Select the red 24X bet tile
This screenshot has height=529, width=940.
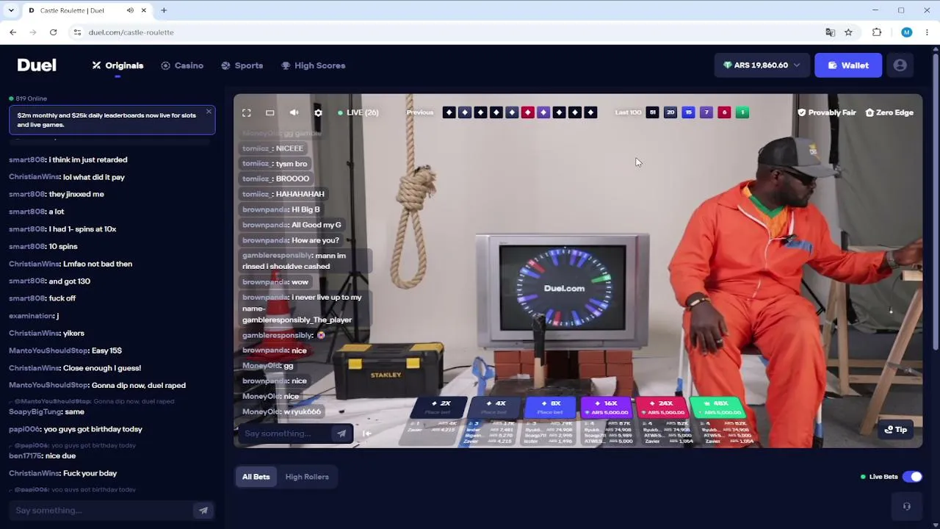(661, 407)
